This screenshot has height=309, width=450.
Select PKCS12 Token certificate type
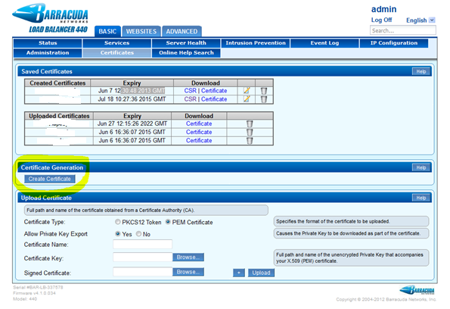[x=118, y=222]
